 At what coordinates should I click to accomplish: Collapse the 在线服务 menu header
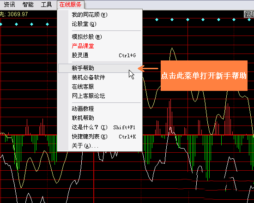point(71,5)
